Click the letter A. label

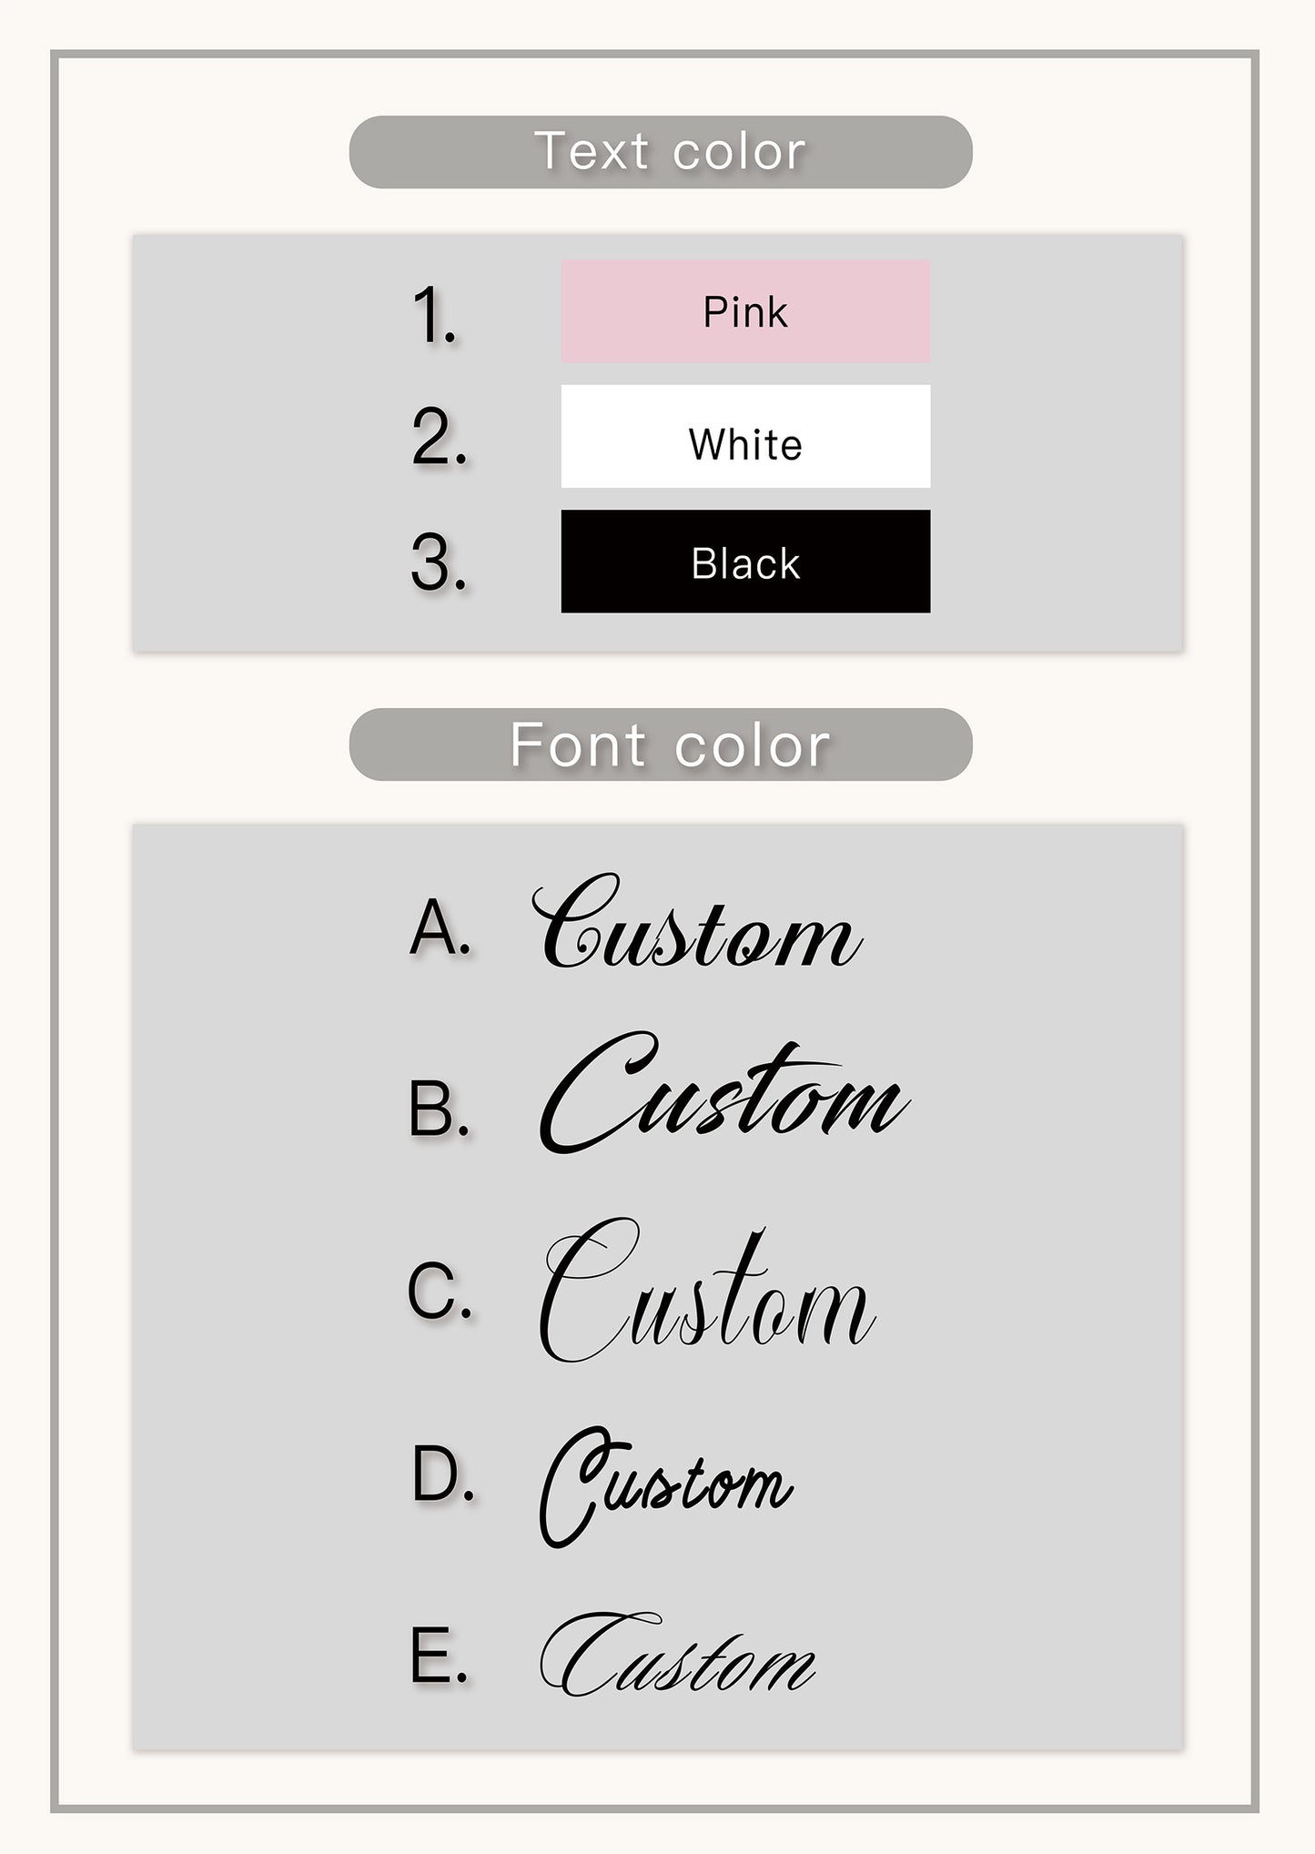pyautogui.click(x=441, y=927)
